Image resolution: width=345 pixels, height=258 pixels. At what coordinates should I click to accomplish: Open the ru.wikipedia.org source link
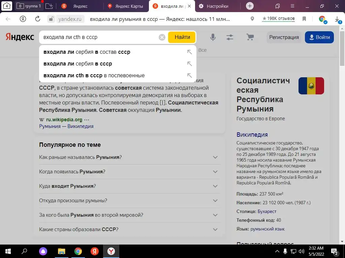pos(64,120)
